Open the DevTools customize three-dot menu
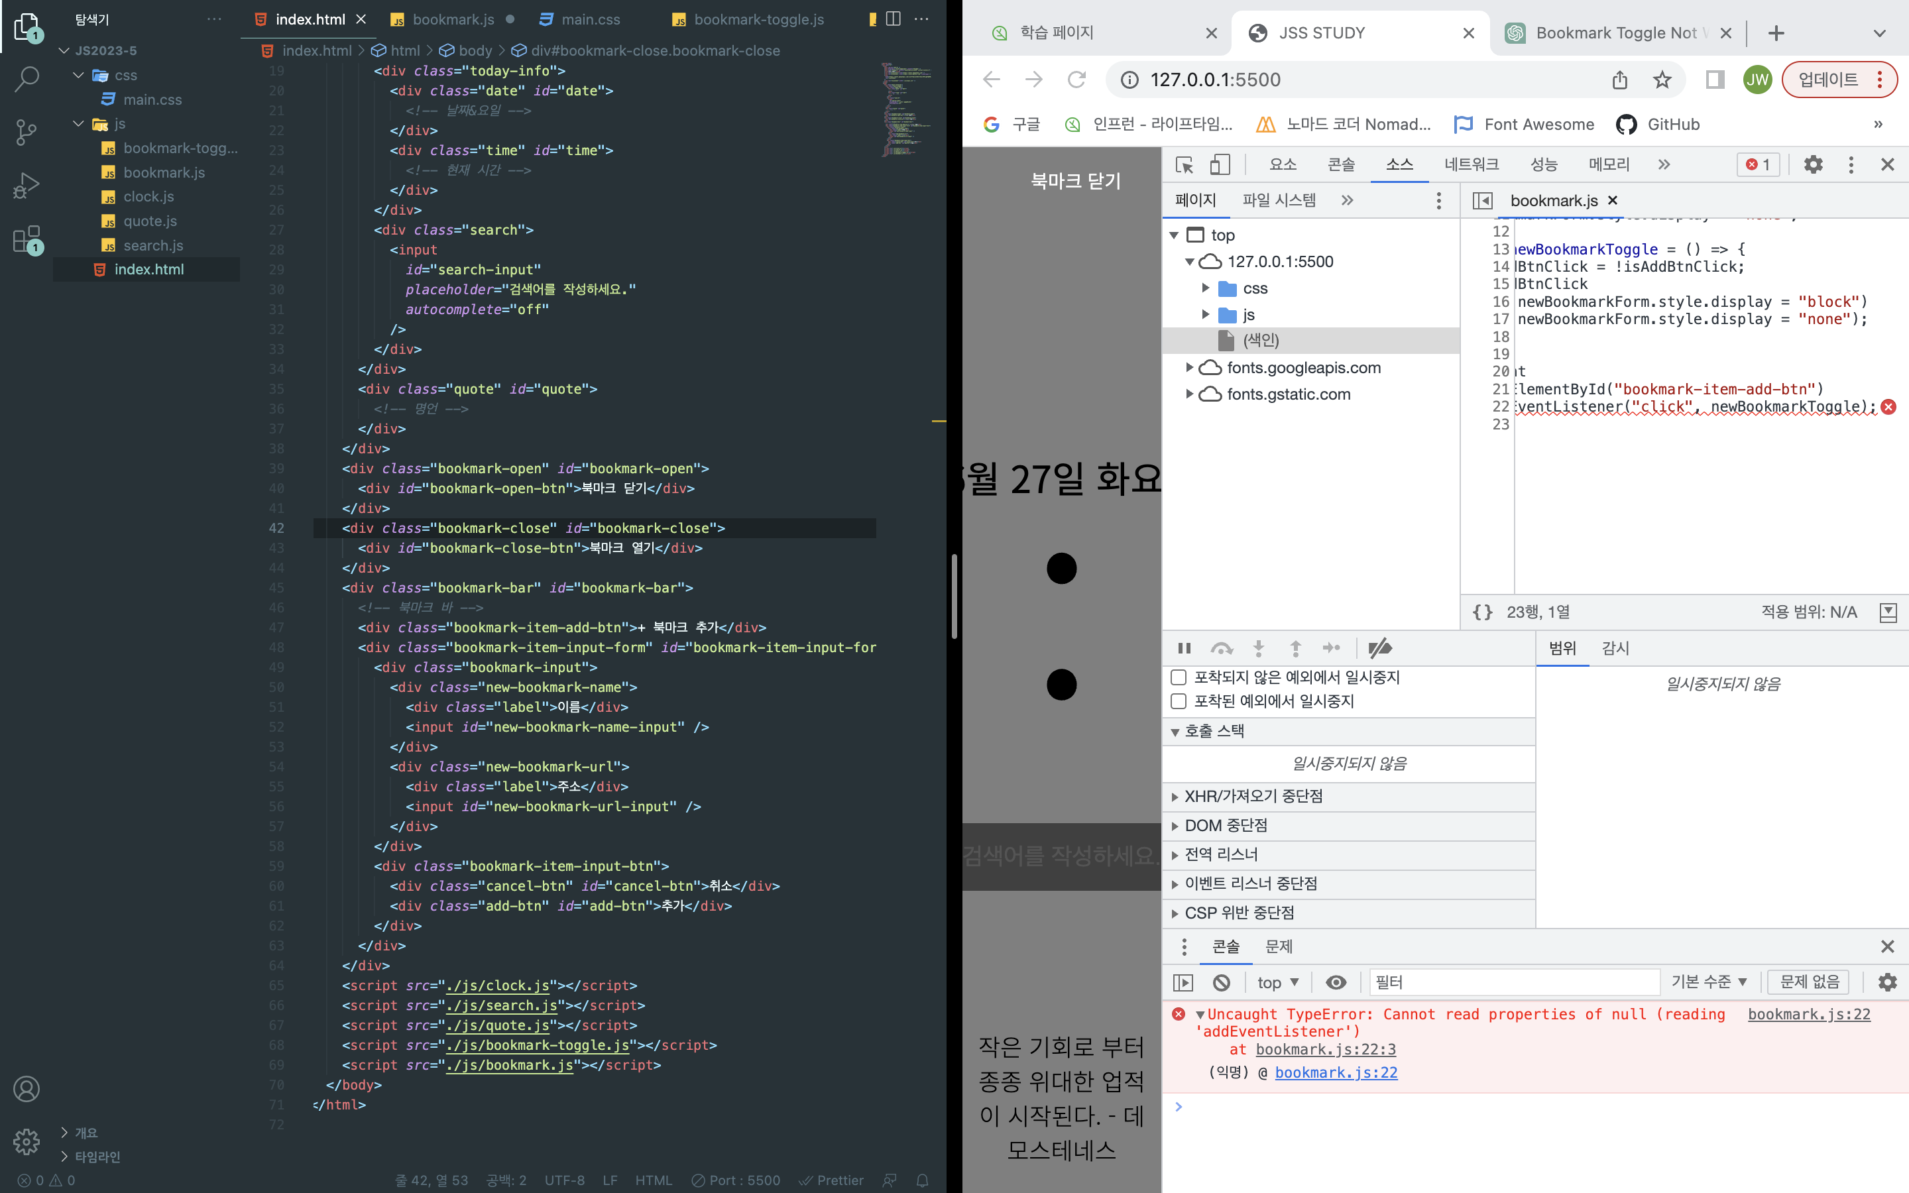 tap(1851, 164)
